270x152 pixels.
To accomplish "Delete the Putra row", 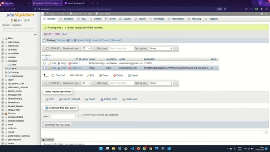I will click(73, 68).
